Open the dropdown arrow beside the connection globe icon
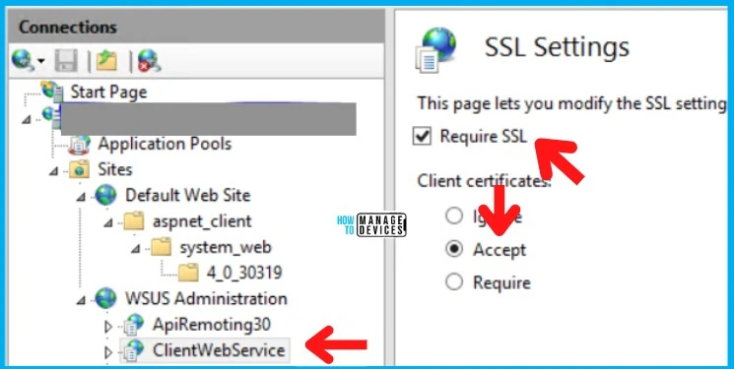This screenshot has height=369, width=734. coord(40,62)
